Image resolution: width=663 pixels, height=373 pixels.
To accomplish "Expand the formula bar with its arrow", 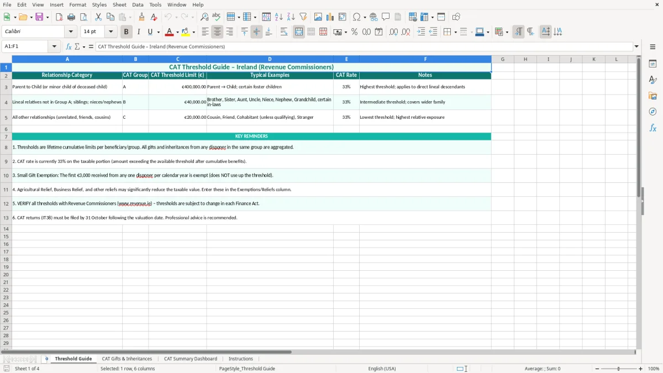I will (636, 46).
